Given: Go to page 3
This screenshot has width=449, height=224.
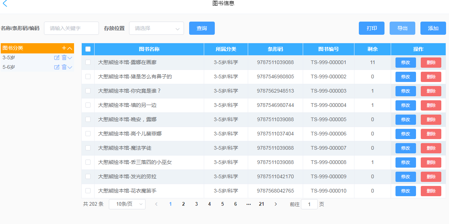Looking at the screenshot, I should pos(196,204).
